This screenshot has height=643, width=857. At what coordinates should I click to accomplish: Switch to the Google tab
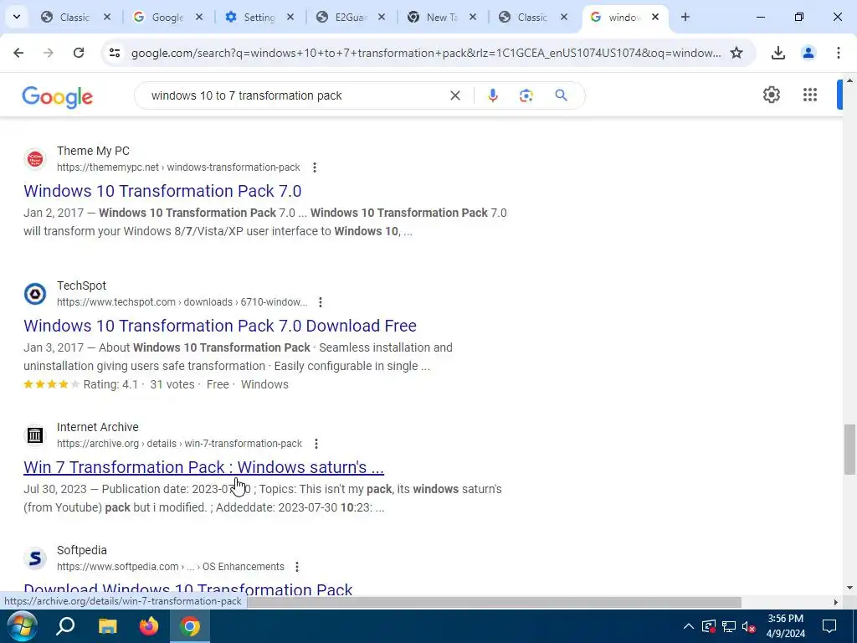[x=167, y=17]
